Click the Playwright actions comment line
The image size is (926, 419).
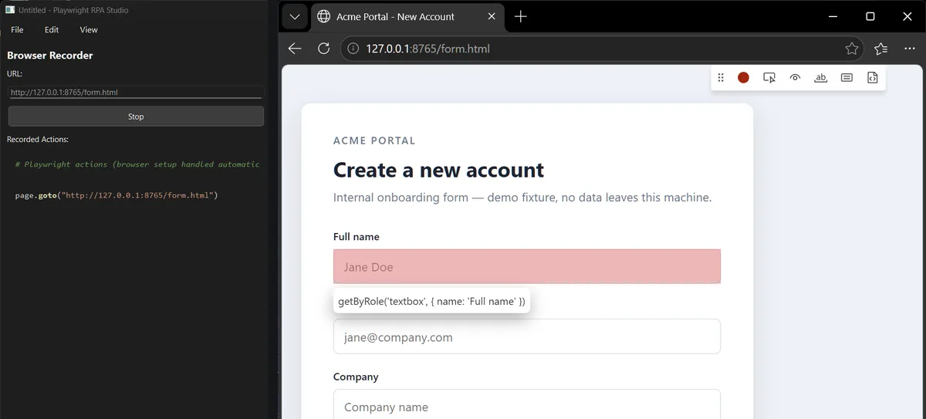point(137,164)
